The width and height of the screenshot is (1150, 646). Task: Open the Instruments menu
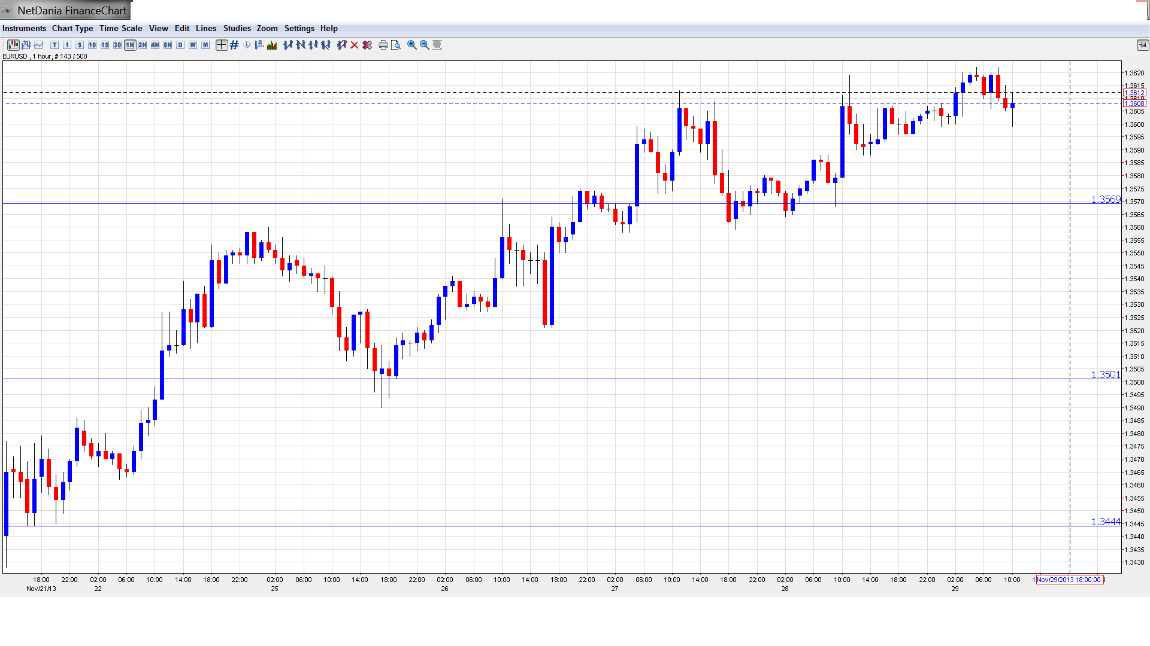(24, 28)
